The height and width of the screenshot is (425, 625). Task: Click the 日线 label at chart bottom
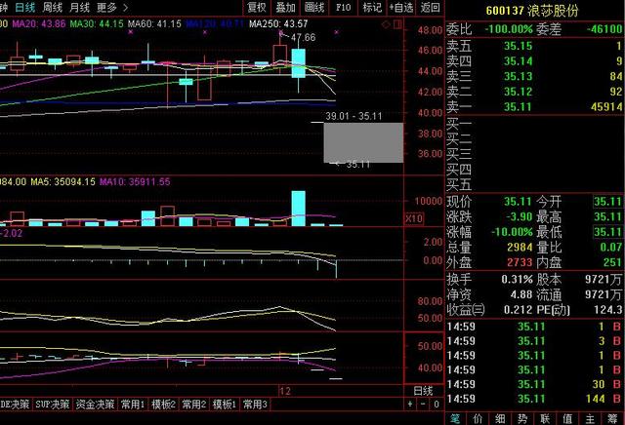coord(423,391)
